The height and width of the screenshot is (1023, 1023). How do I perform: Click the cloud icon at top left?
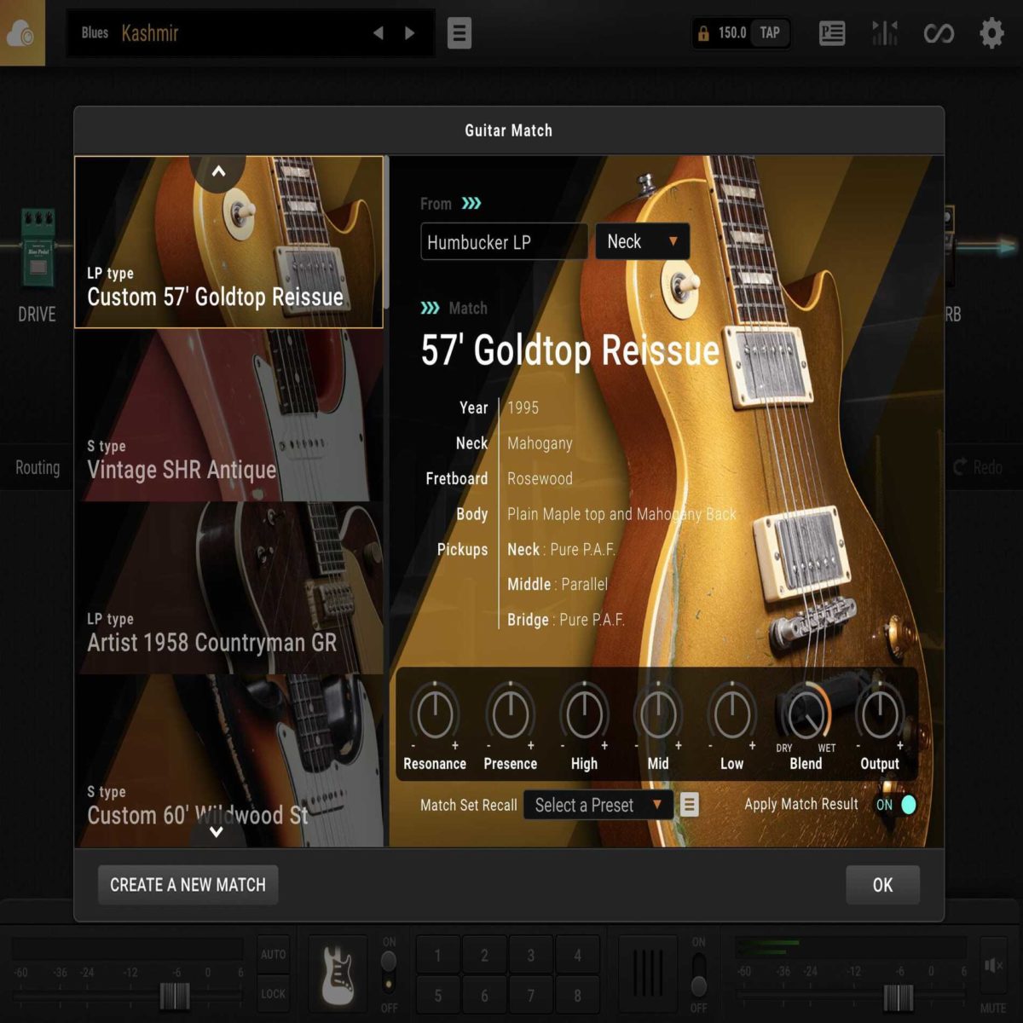21,33
